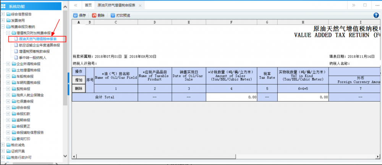Expand the 税收减免 tree node
Image resolution: width=382 pixels, height=165 pixels.
tap(3, 145)
